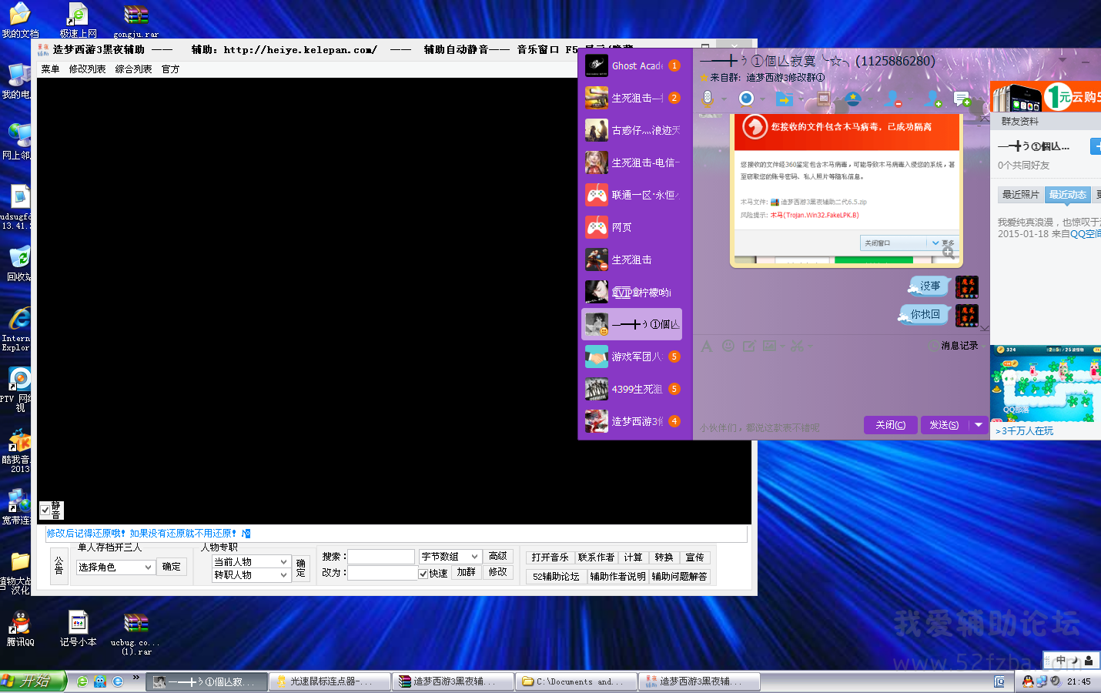Click the 发送(S) send button
This screenshot has width=1101, height=693.
coord(944,425)
